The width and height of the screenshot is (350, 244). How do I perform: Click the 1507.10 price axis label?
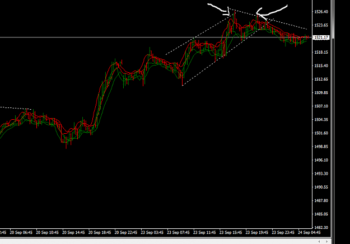[x=321, y=106]
